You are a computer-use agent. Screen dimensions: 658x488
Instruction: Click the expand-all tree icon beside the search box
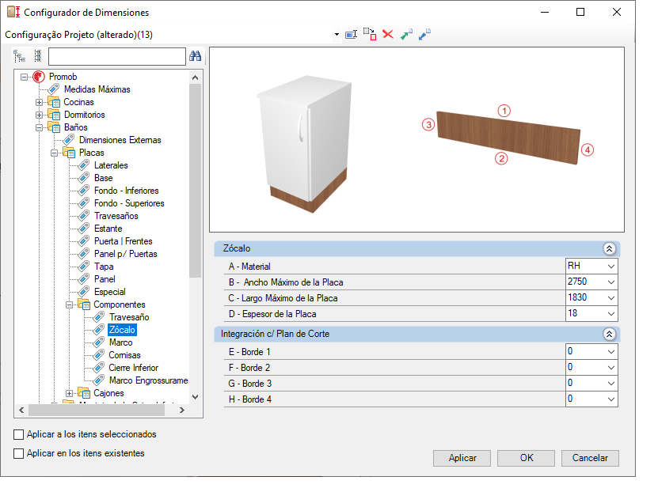[x=19, y=55]
